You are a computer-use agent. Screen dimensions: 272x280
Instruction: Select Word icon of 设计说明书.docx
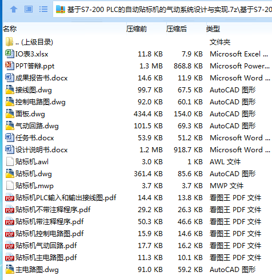pyautogui.click(x=9, y=149)
